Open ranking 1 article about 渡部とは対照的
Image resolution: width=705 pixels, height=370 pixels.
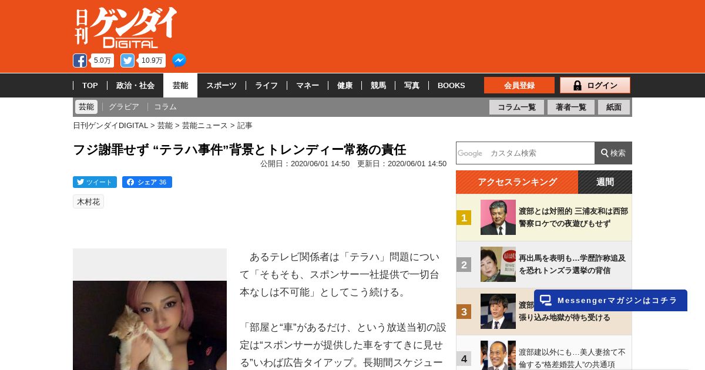tap(573, 217)
